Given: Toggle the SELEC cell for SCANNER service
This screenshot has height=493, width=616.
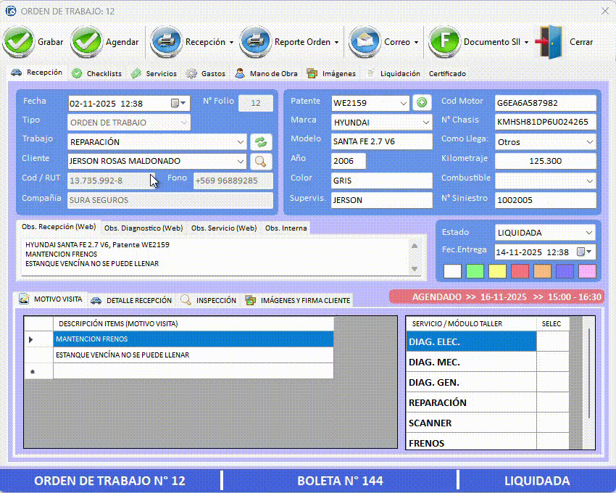Looking at the screenshot, I should (553, 423).
